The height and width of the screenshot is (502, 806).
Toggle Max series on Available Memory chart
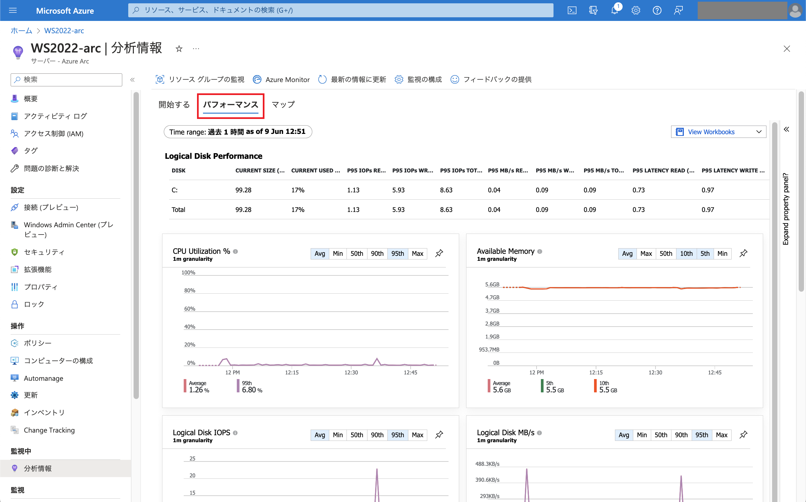(x=646, y=253)
